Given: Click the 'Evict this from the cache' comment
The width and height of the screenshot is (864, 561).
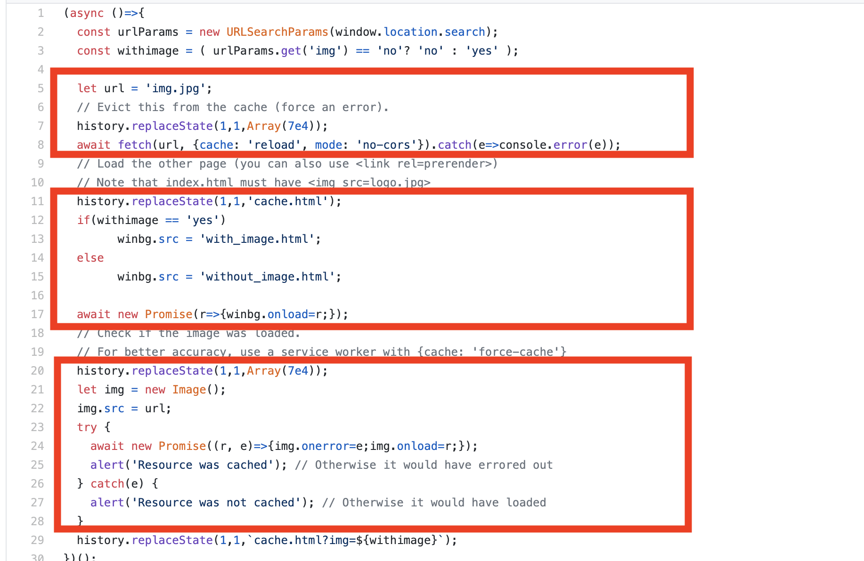Looking at the screenshot, I should click(x=233, y=107).
